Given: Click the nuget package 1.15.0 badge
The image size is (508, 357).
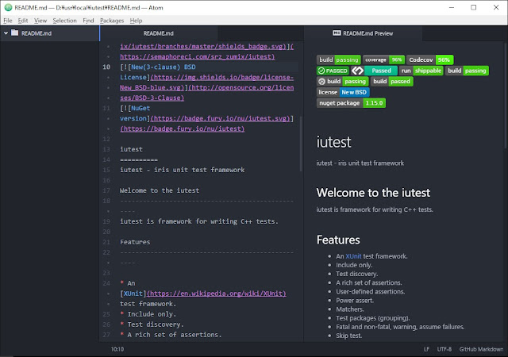Looking at the screenshot, I should pos(351,103).
